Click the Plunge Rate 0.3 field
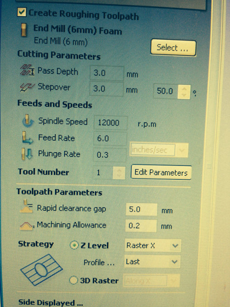The image size is (230, 307). click(110, 155)
